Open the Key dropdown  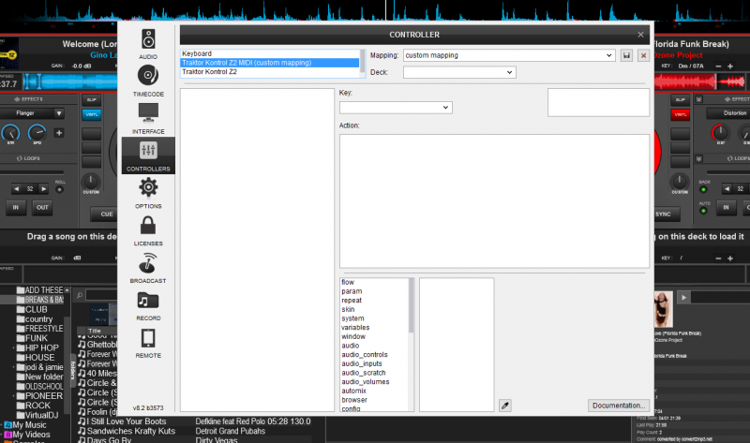[396, 108]
